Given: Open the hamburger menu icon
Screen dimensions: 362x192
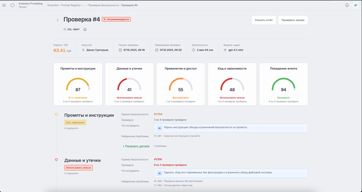Looking at the screenshot, I should (x=4, y=5).
